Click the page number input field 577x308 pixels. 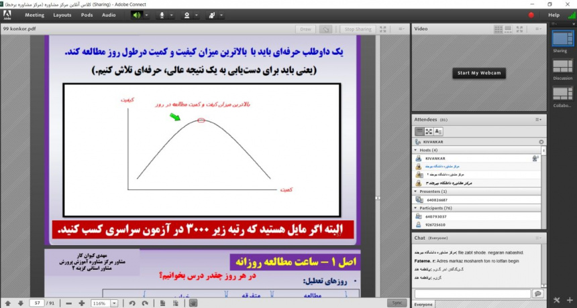[37, 303]
